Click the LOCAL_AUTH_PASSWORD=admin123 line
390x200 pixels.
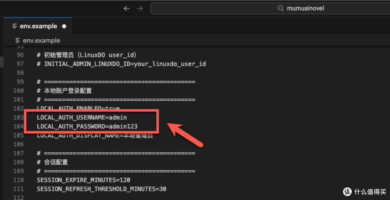point(87,126)
